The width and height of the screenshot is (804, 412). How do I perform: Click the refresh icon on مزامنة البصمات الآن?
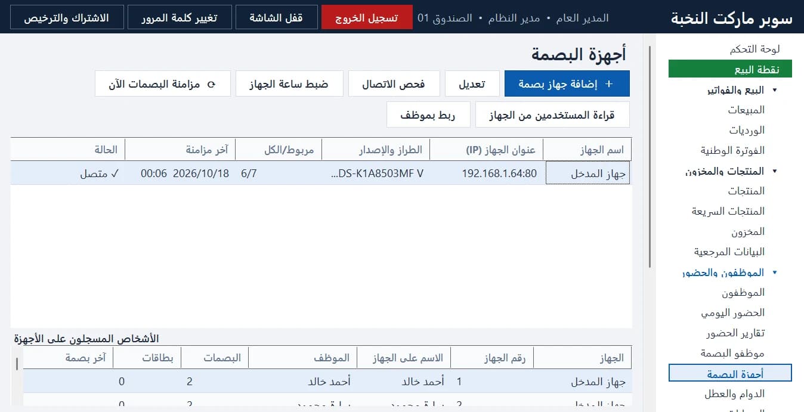211,84
